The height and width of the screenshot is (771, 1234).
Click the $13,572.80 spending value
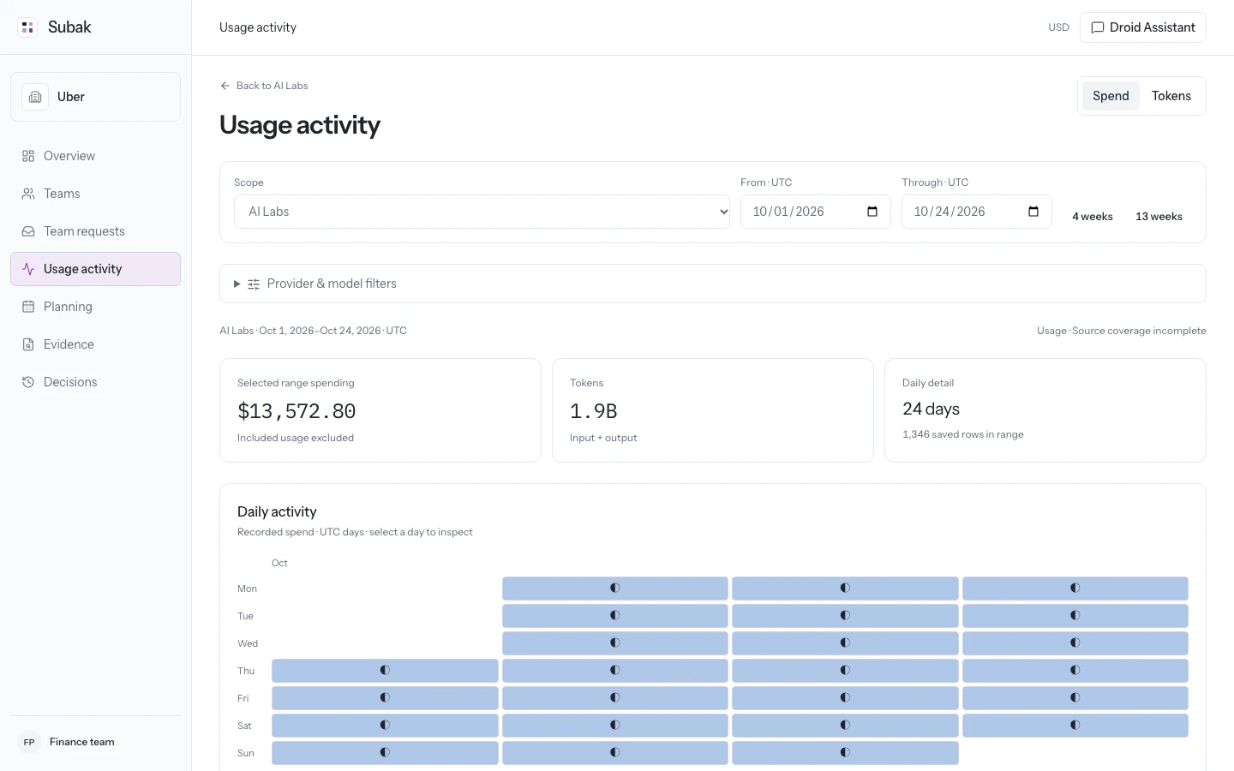click(x=297, y=411)
